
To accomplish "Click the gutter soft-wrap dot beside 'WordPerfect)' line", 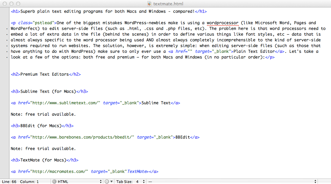I will [x=7, y=29].
